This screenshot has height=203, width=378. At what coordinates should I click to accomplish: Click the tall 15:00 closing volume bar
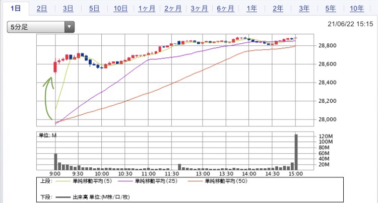[296, 152]
